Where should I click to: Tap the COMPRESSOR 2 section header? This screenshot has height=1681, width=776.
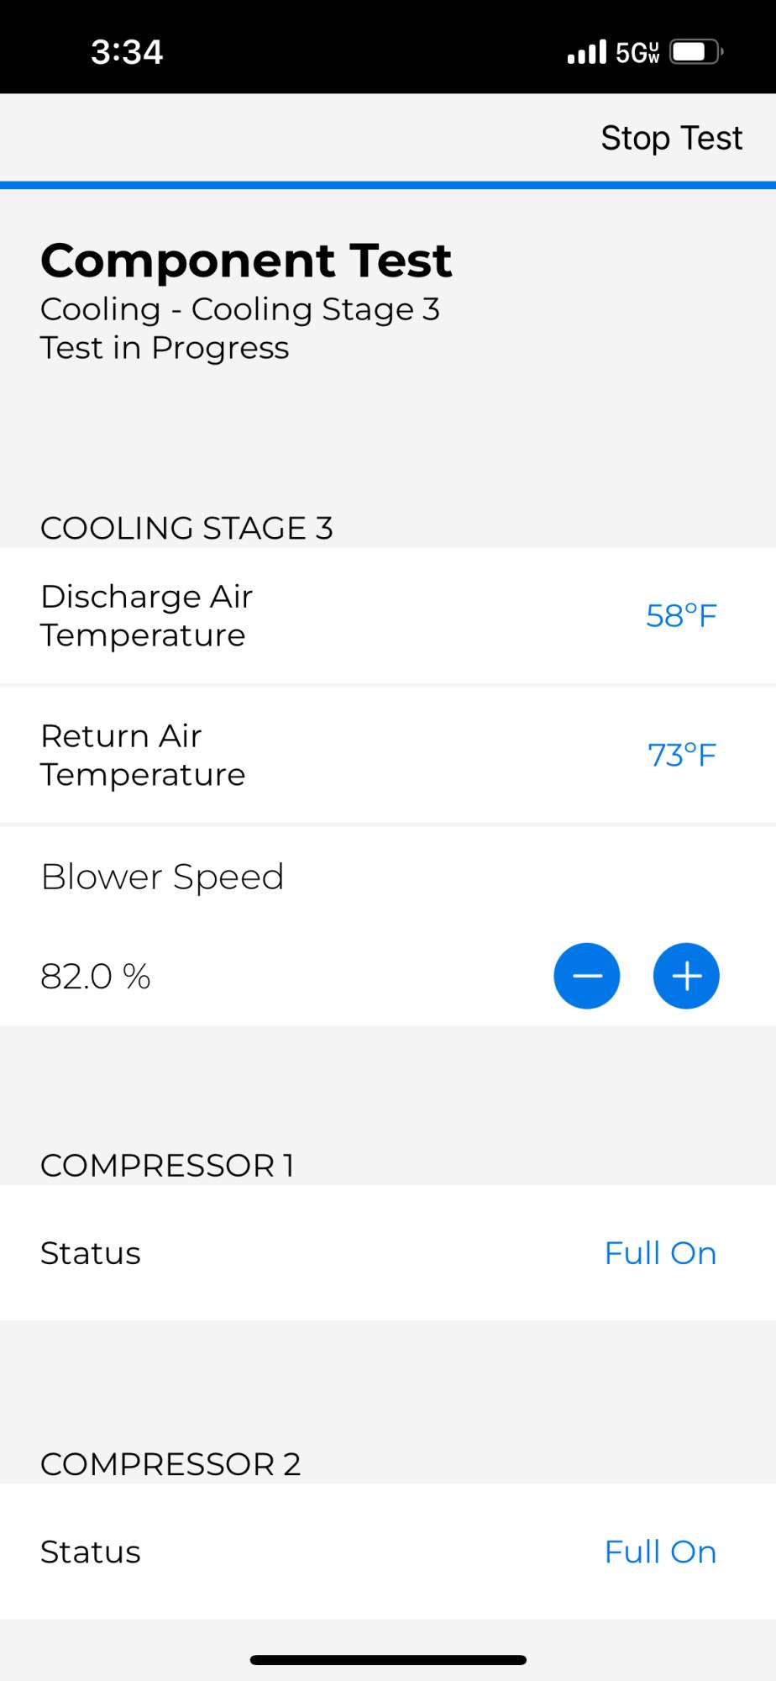pyautogui.click(x=170, y=1465)
